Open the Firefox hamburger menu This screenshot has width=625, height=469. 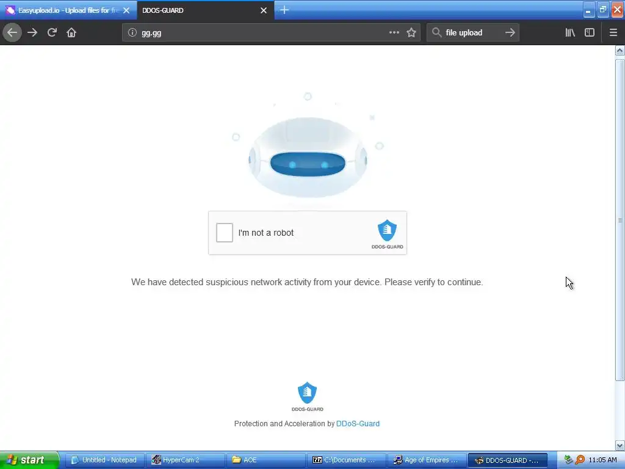[x=613, y=32]
